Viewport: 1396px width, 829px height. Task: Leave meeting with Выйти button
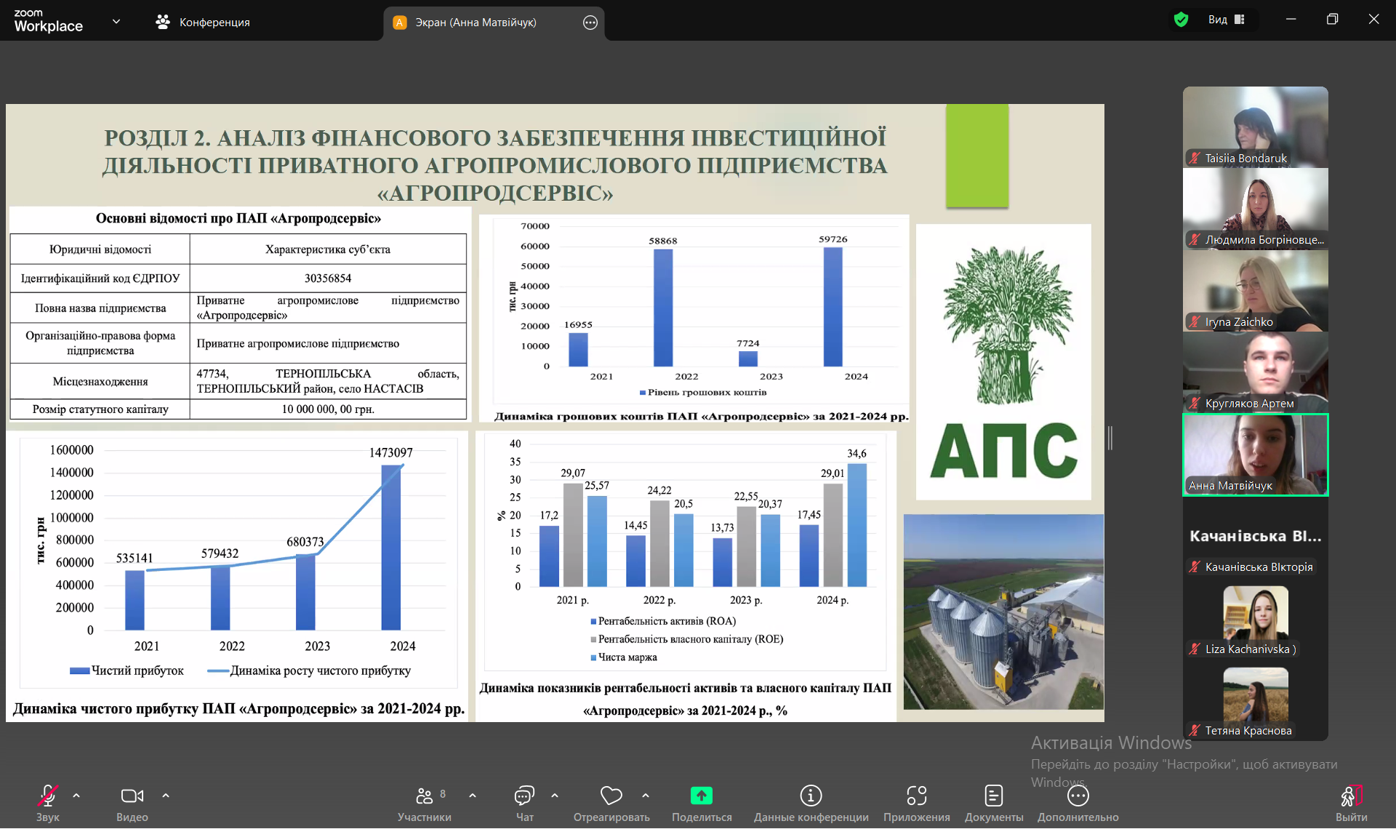click(1351, 800)
